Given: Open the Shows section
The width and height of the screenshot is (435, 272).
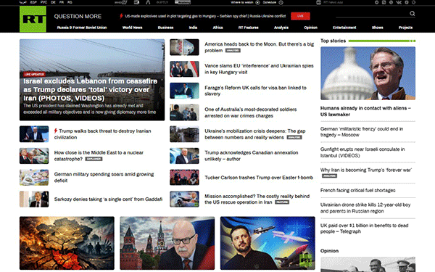Looking at the screenshot, I should point(377,28).
